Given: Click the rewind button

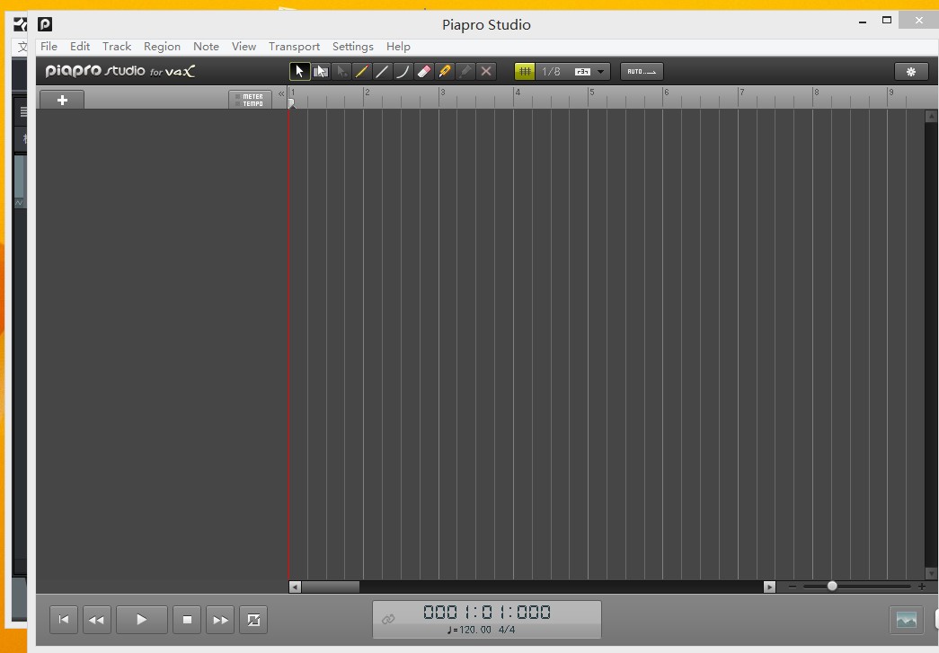Looking at the screenshot, I should tap(96, 620).
